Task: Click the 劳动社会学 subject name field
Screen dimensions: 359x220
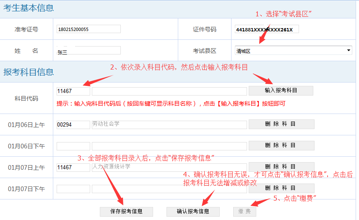Action: [169, 124]
